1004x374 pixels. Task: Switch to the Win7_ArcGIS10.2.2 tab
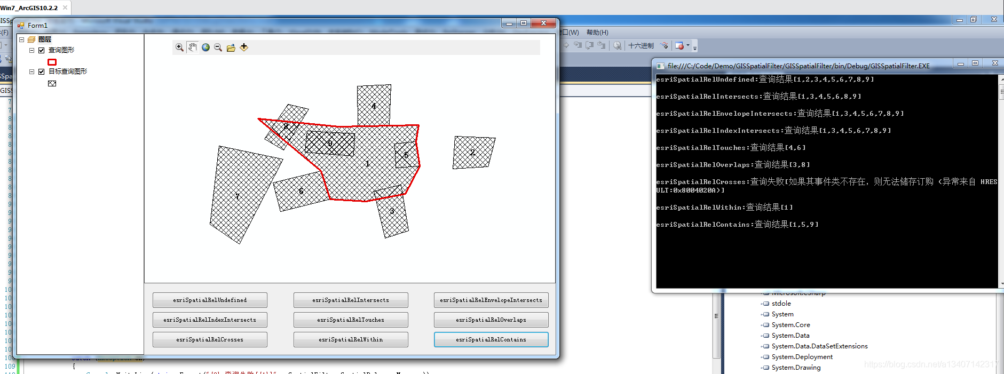coord(29,8)
